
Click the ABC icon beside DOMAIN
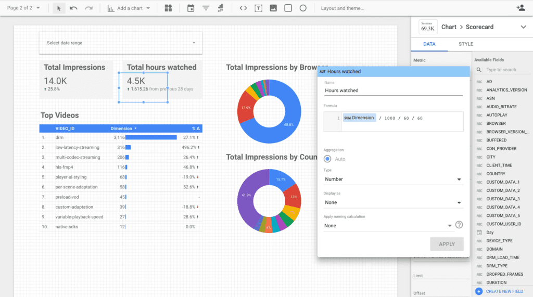pos(479,249)
